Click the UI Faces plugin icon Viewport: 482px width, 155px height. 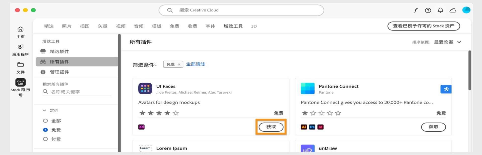point(145,89)
